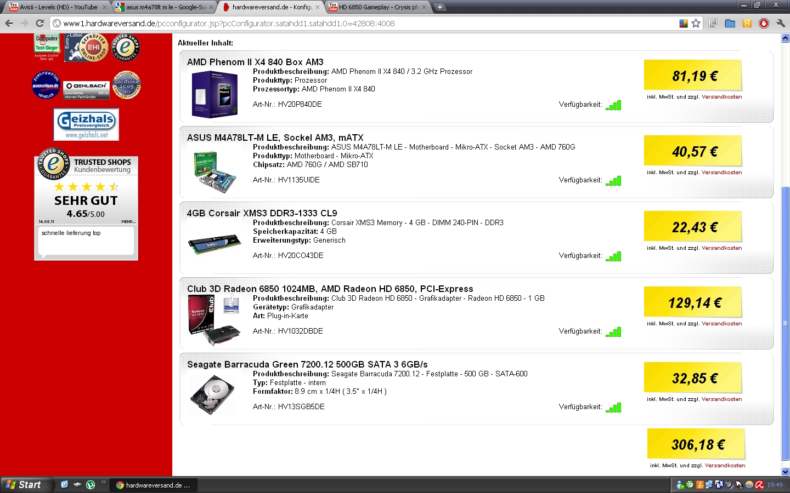Click the 81,19 € price button
Image resolution: width=790 pixels, height=493 pixels.
click(x=693, y=75)
